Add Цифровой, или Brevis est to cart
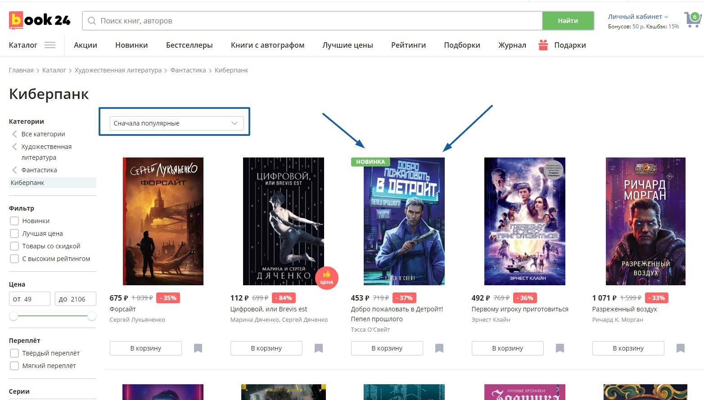Viewport: 704px width, 400px height. (266, 348)
